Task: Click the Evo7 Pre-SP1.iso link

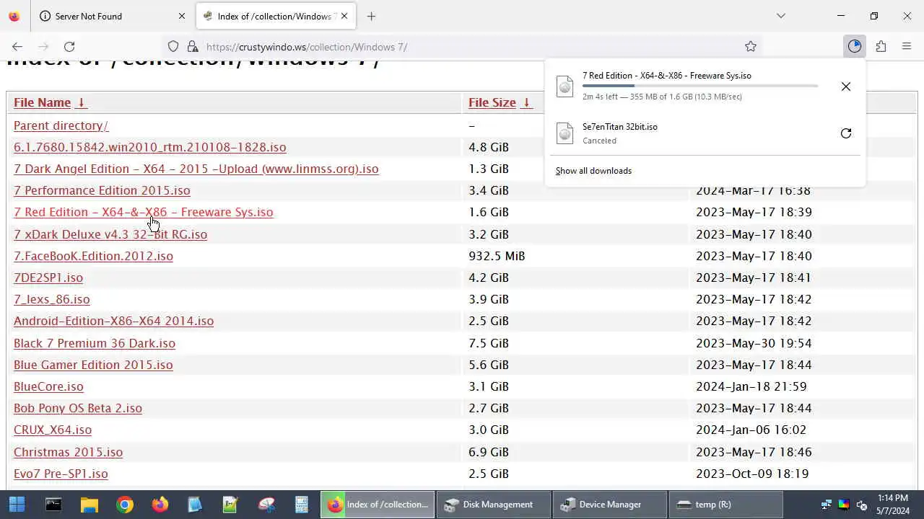Action: (61, 474)
